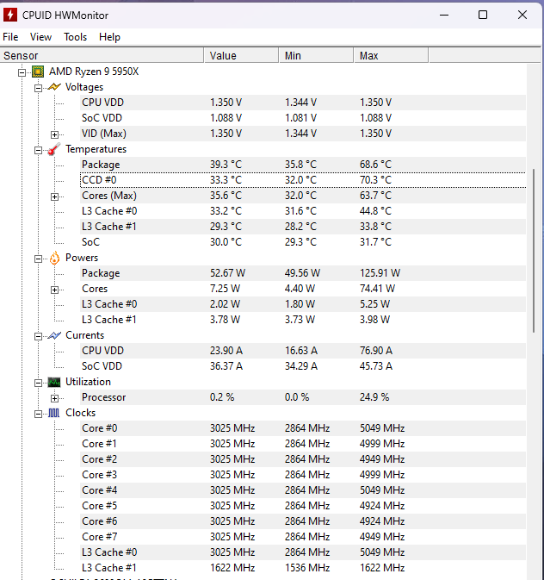Maximize the HWMonitor window
This screenshot has width=544, height=580.
[x=483, y=16]
